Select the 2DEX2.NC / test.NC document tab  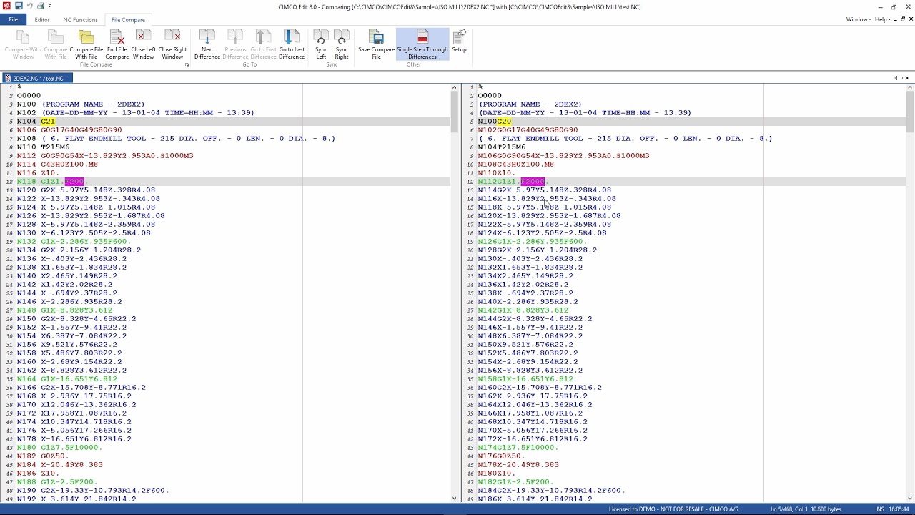(x=36, y=78)
